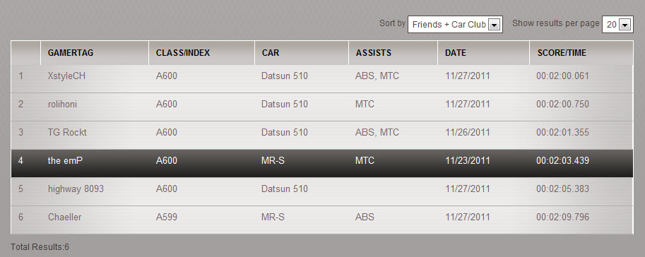This screenshot has width=645, height=257.
Task: Select the Chaeller gamertag
Action: tap(64, 217)
